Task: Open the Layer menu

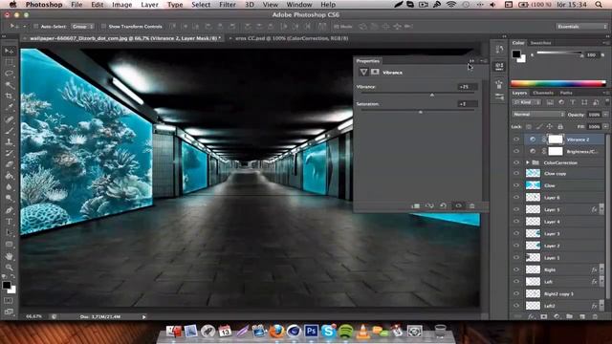Action: point(149,5)
